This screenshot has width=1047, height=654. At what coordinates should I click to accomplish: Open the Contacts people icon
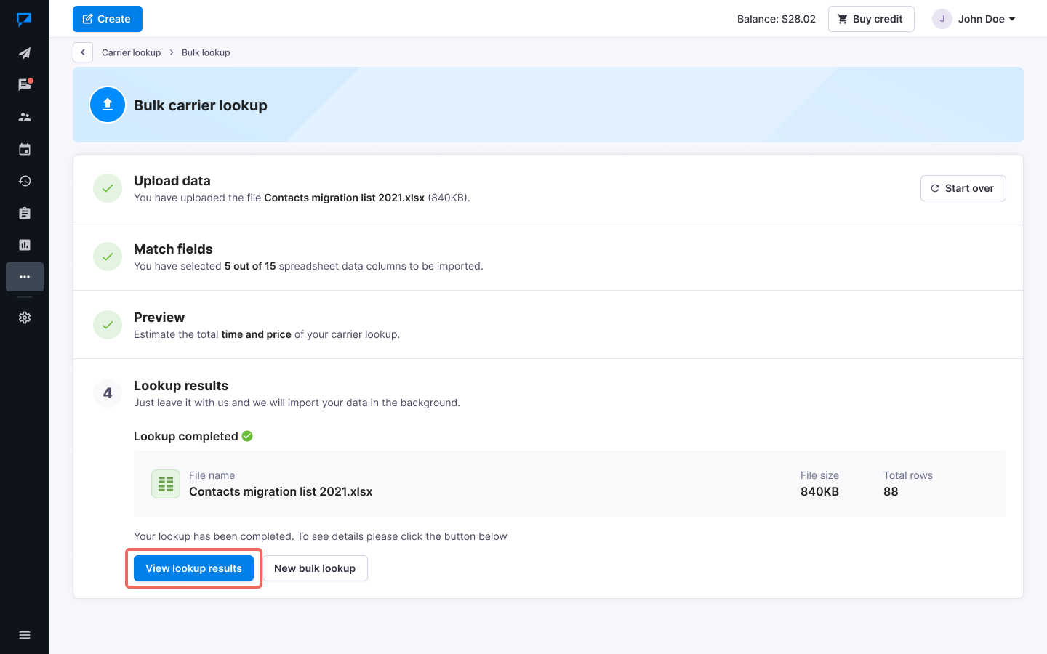coord(25,116)
